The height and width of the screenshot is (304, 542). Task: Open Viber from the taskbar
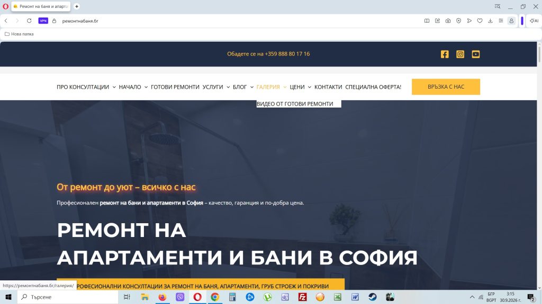[x=180, y=297]
